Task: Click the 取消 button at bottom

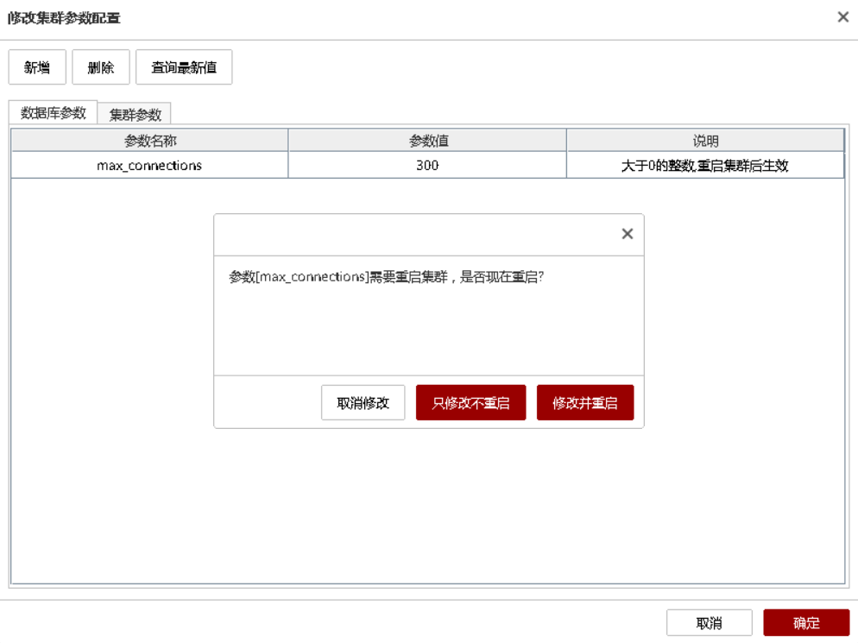Action: [709, 623]
